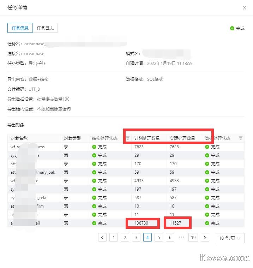The image size is (253, 268).
Task: Go to next page arrow
Action: (205, 237)
